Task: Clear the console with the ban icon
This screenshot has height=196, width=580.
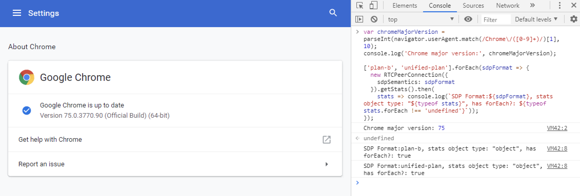Action: [x=374, y=19]
